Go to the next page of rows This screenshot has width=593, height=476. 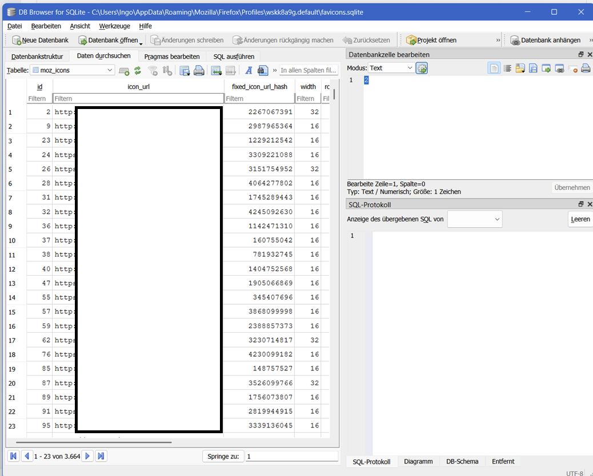[x=87, y=456]
